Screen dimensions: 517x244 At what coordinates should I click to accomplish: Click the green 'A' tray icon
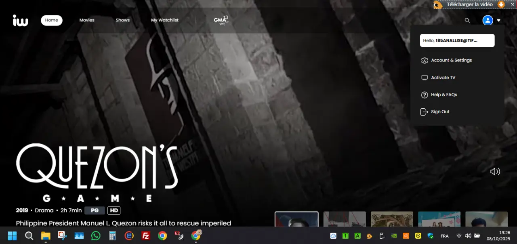click(357, 236)
